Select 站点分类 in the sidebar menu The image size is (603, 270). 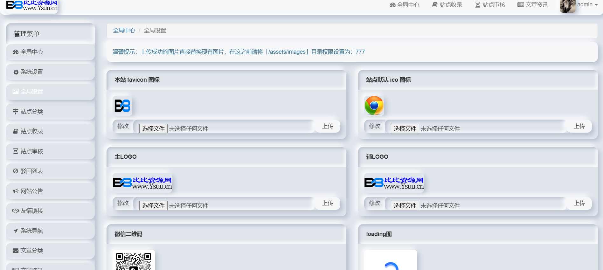[x=32, y=112]
